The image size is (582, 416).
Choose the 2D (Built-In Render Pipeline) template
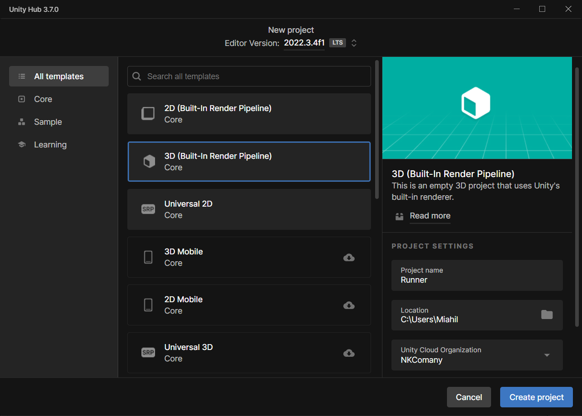pos(249,114)
